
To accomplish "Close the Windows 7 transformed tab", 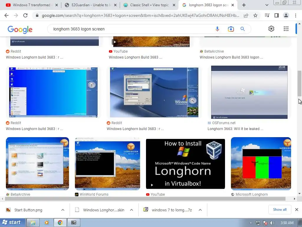I will click(56, 5).
